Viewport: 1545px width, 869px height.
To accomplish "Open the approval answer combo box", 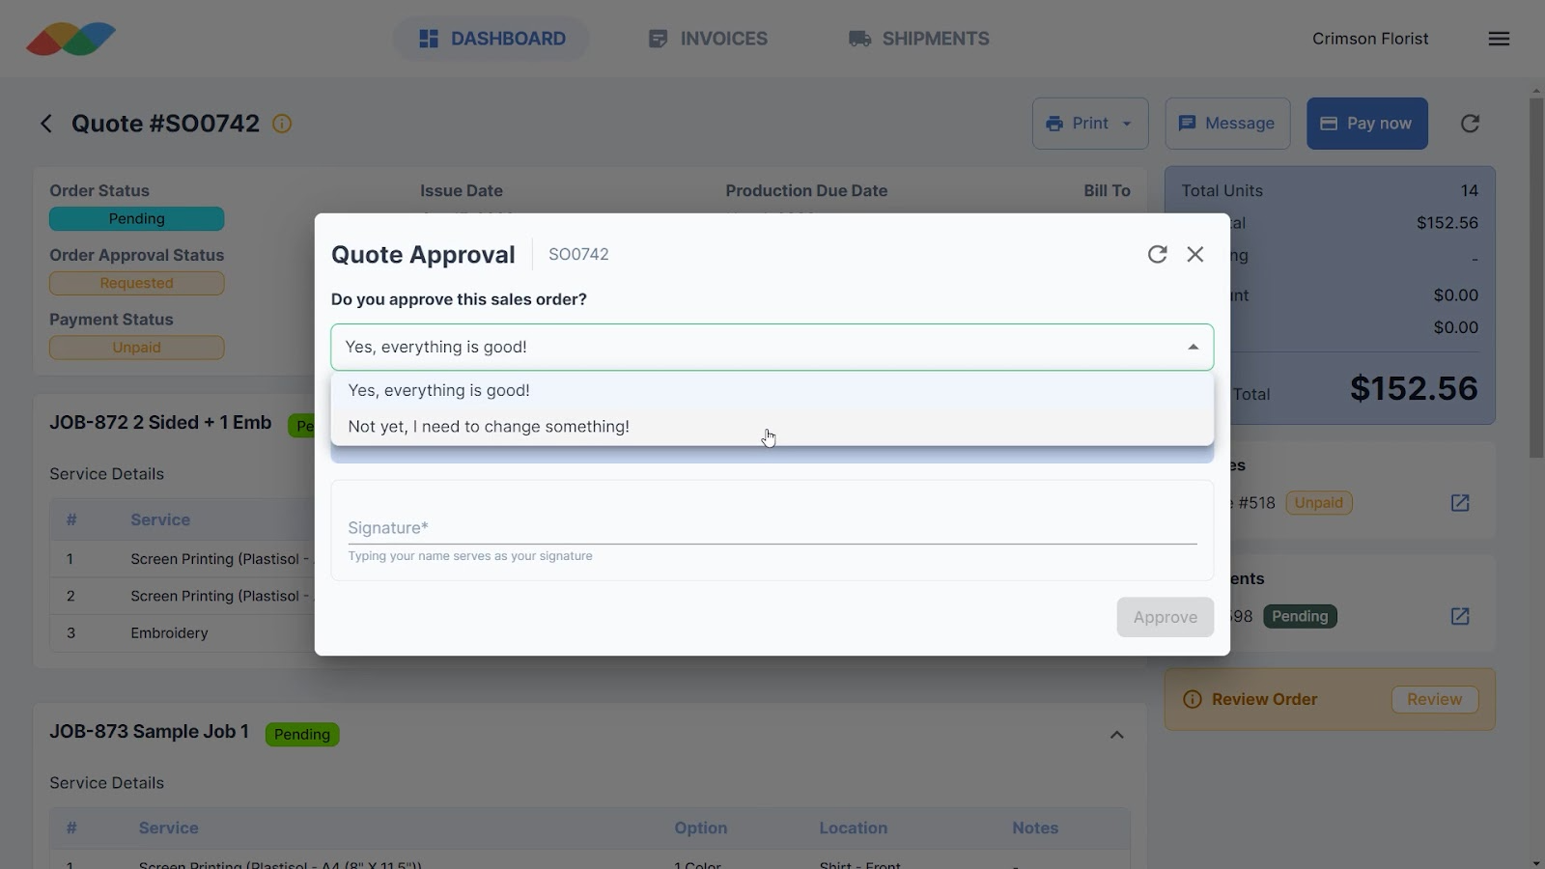I will [x=772, y=347].
